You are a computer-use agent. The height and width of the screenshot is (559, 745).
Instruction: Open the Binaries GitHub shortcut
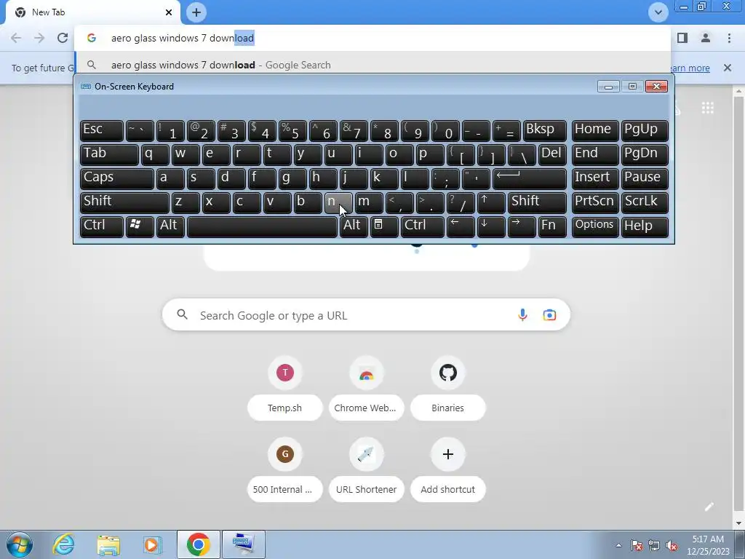pyautogui.click(x=447, y=389)
